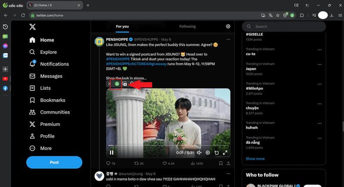Open a new browser tab with plus button
Image resolution: width=344 pixels, height=187 pixels.
[x=88, y=5]
